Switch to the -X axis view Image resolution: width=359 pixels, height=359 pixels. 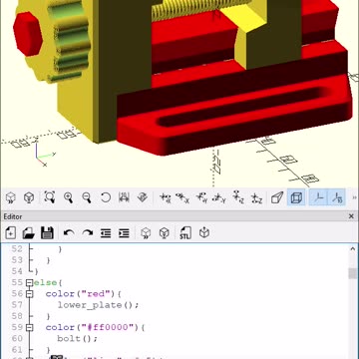(x=182, y=197)
